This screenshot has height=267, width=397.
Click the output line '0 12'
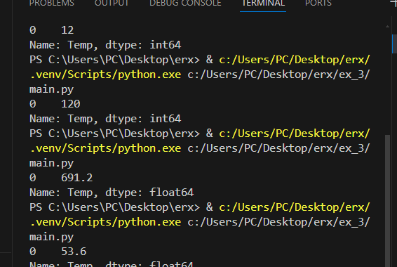click(x=52, y=30)
